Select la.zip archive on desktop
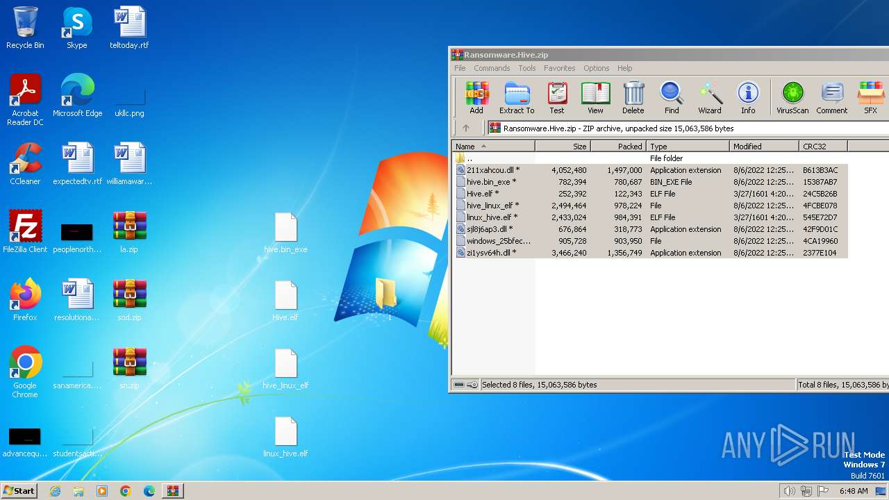889x500 pixels. [129, 232]
